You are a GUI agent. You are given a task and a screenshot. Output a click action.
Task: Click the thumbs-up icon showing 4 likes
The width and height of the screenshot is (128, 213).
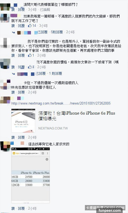tap(30, 67)
